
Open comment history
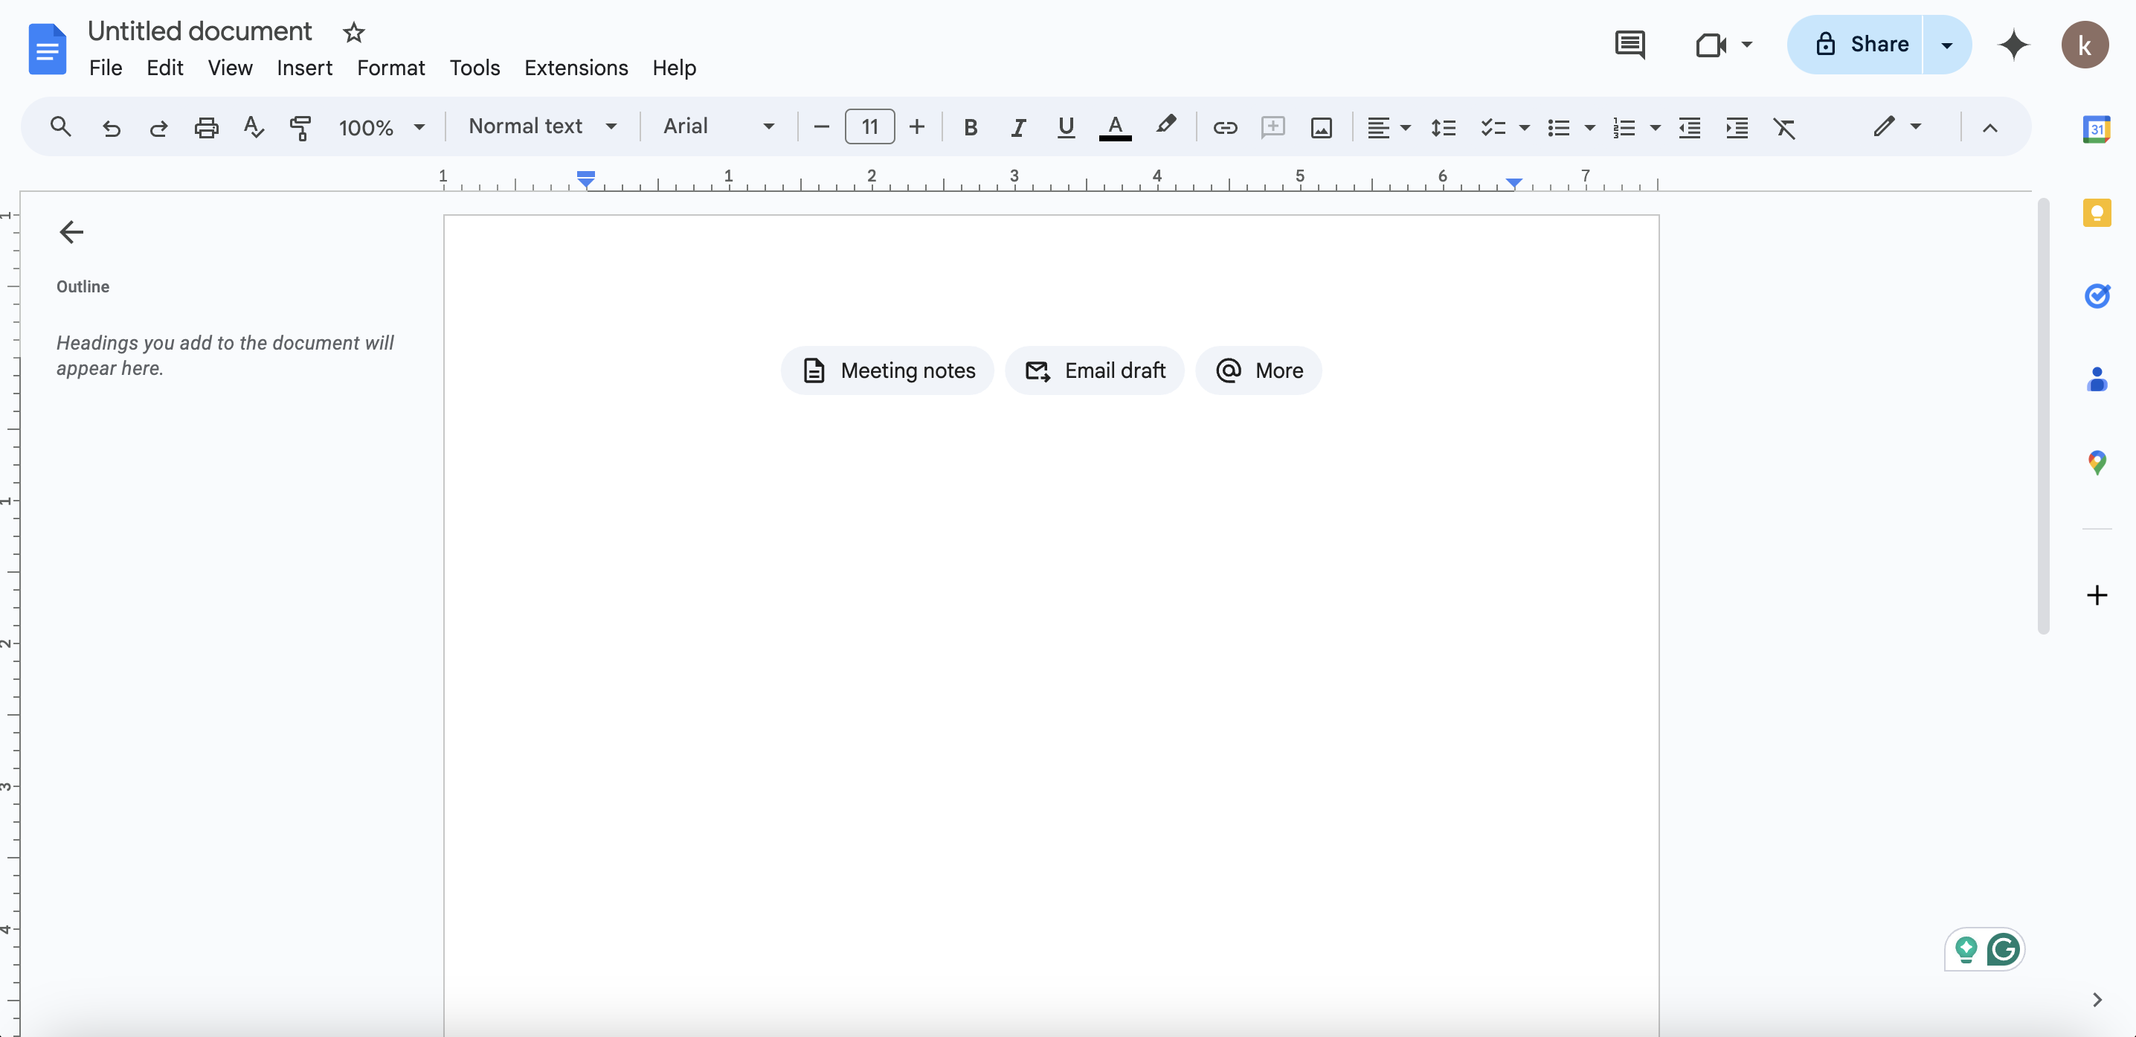tap(1630, 44)
